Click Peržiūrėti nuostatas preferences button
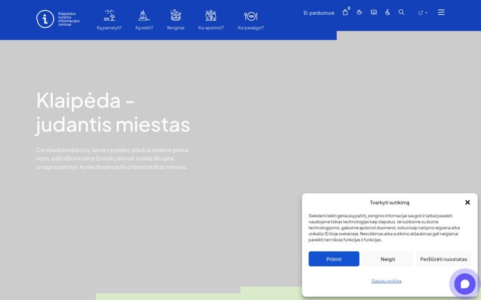Image resolution: width=481 pixels, height=300 pixels. coord(444,259)
